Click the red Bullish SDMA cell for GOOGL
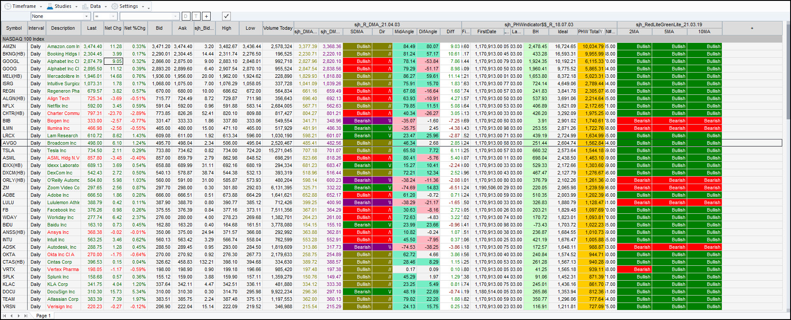Image resolution: width=791 pixels, height=320 pixels. pos(357,61)
